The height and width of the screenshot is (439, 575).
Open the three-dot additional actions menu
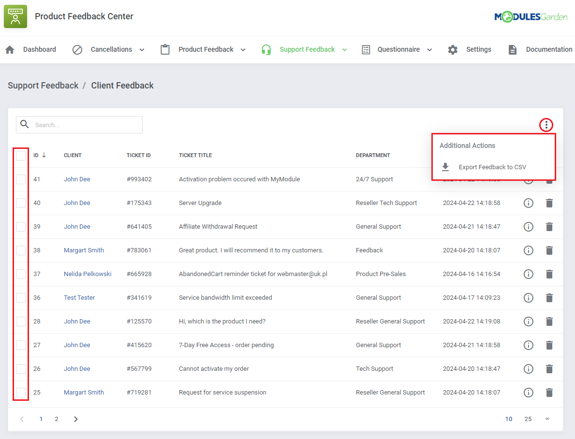pos(546,125)
